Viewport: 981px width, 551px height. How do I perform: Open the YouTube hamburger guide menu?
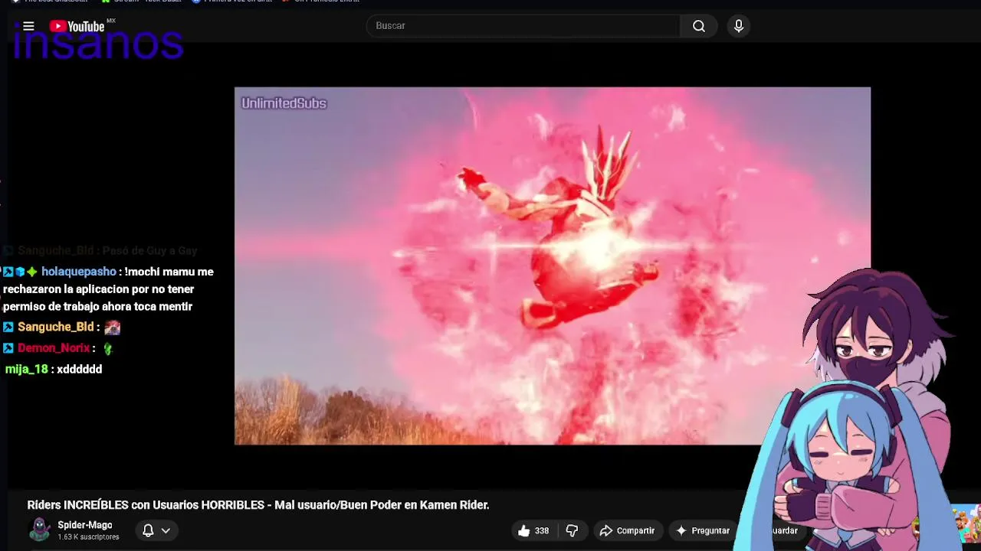tap(28, 26)
